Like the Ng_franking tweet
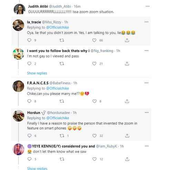 [x=94, y=64]
